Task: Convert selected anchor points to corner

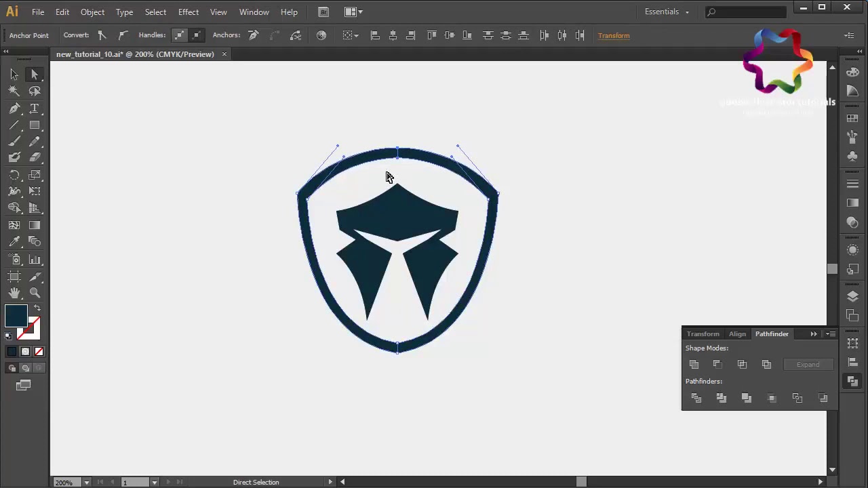Action: (102, 35)
